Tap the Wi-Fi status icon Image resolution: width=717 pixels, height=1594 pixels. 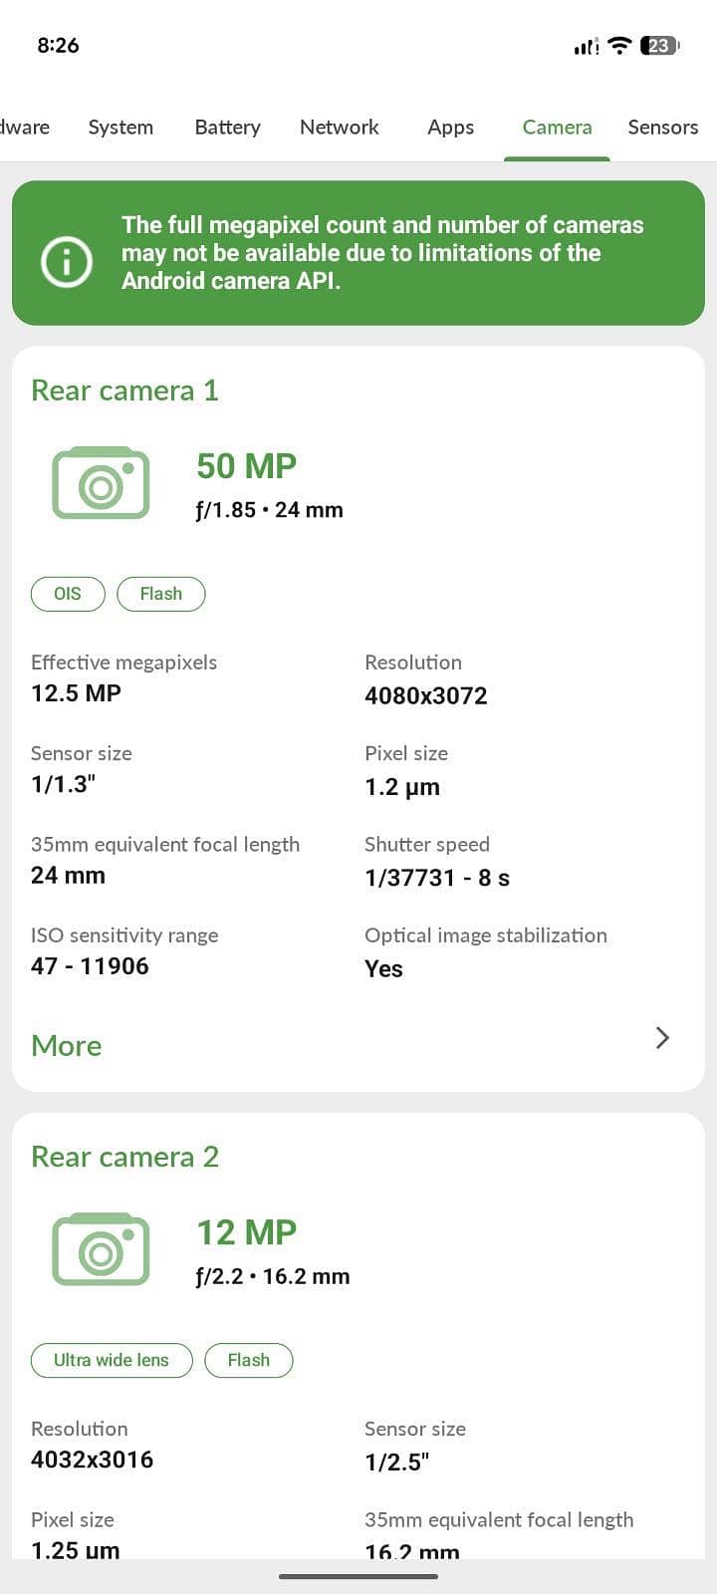[619, 45]
